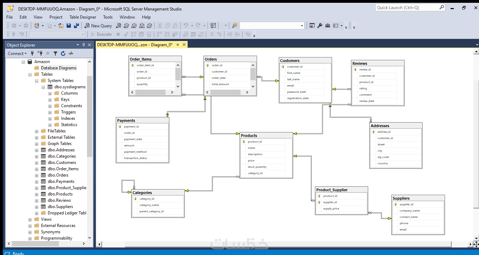Click the New Item toolbar icon

coord(36,26)
